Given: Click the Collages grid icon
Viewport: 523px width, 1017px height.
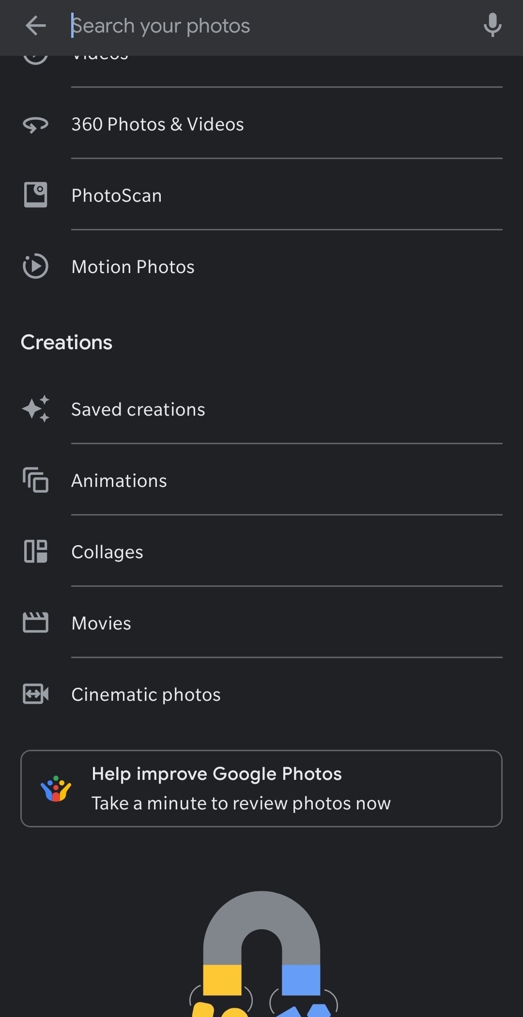Looking at the screenshot, I should (x=35, y=551).
